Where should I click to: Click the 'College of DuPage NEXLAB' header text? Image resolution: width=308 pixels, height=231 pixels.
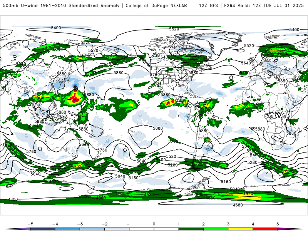156,6
